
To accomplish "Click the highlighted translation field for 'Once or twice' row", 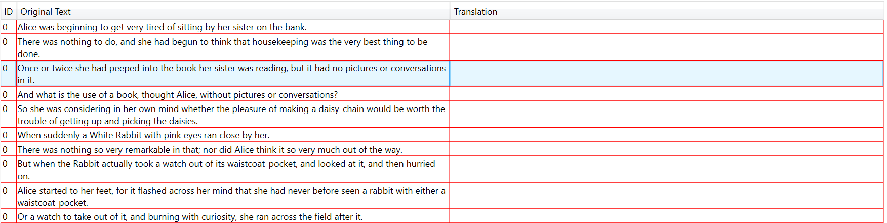I will pos(666,74).
